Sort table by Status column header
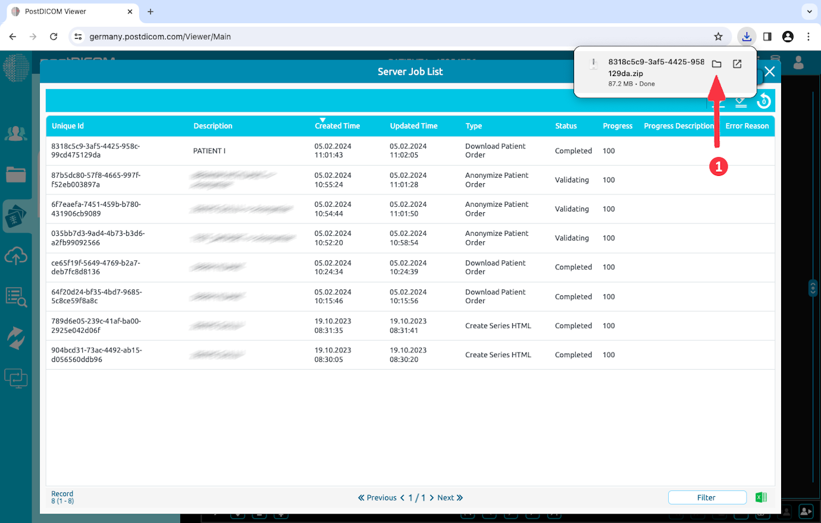This screenshot has height=523, width=821. click(566, 126)
